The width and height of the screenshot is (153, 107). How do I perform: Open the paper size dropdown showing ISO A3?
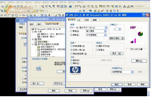[x=106, y=28]
